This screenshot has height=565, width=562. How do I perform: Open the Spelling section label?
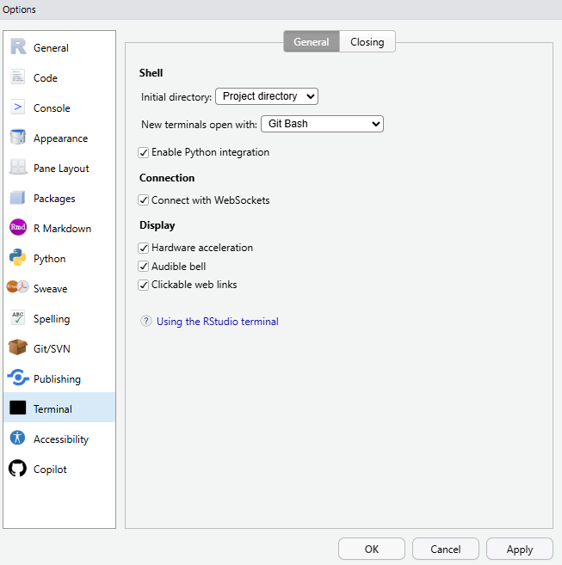[52, 319]
